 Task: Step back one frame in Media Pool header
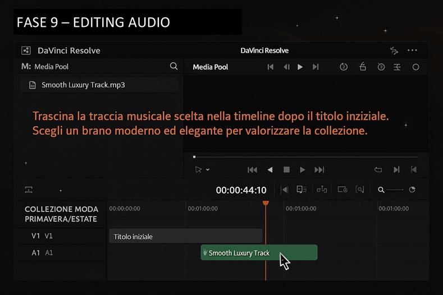pyautogui.click(x=286, y=67)
